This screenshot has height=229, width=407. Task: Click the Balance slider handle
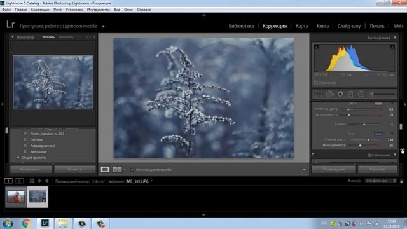(364, 125)
